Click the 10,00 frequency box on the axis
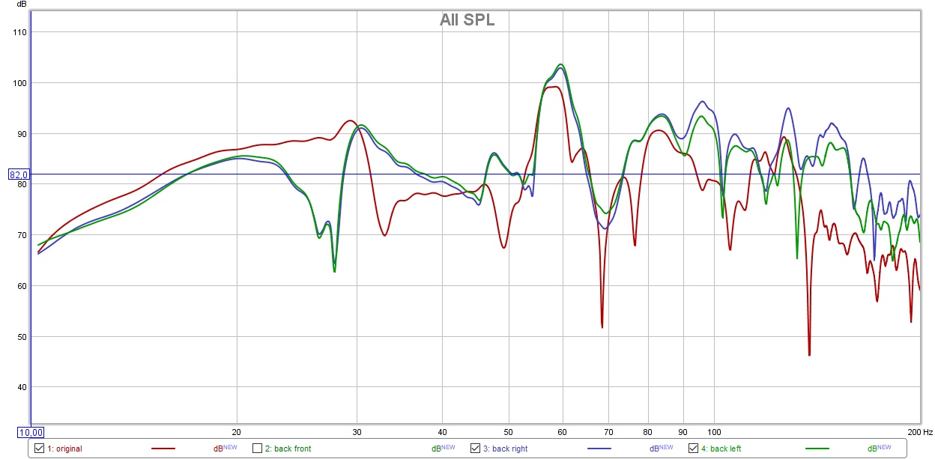 (x=31, y=432)
